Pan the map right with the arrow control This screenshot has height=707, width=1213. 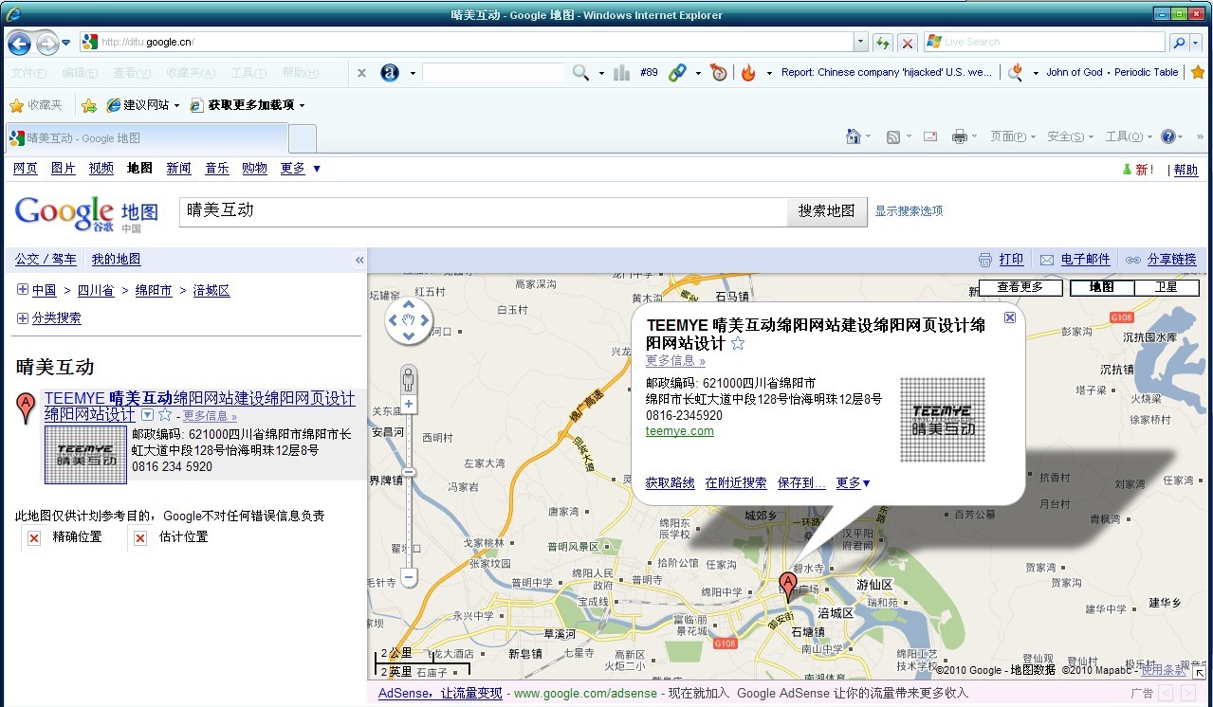point(423,320)
